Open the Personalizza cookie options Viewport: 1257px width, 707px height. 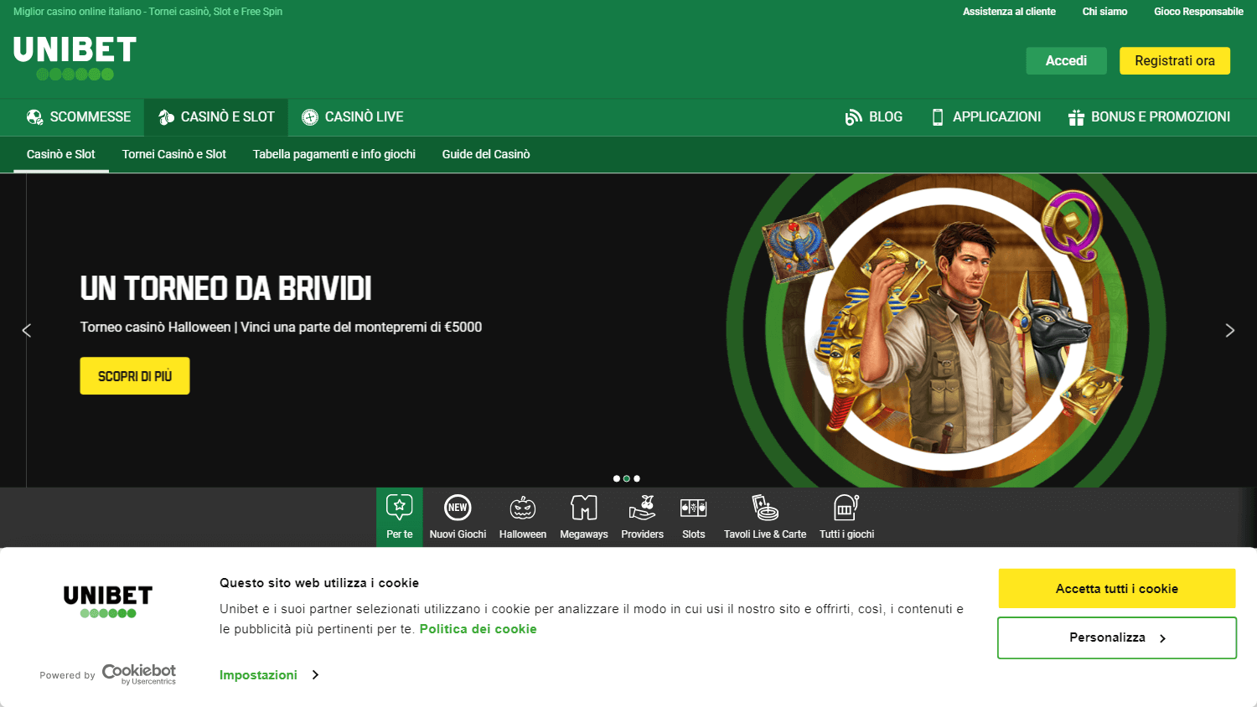click(1117, 638)
